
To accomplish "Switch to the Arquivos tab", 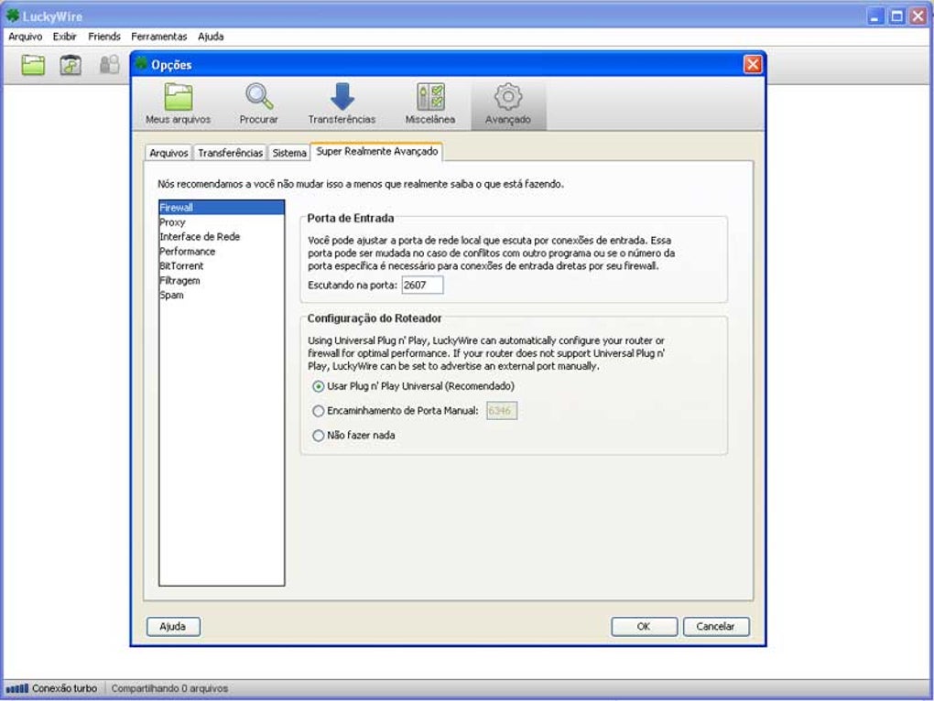I will pos(168,153).
